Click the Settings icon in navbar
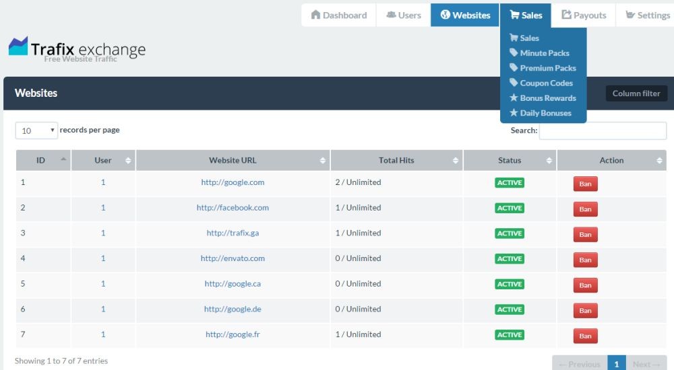674x370 pixels. point(630,15)
